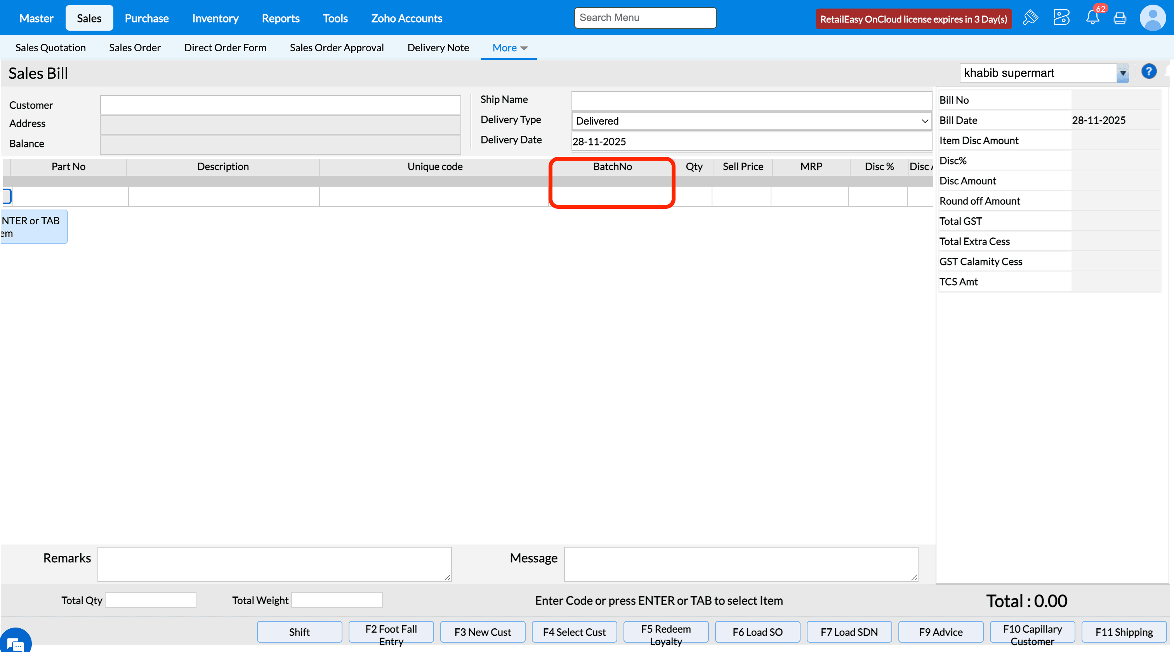The height and width of the screenshot is (652, 1174).
Task: Switch to the Sales Order tab
Action: pyautogui.click(x=134, y=48)
